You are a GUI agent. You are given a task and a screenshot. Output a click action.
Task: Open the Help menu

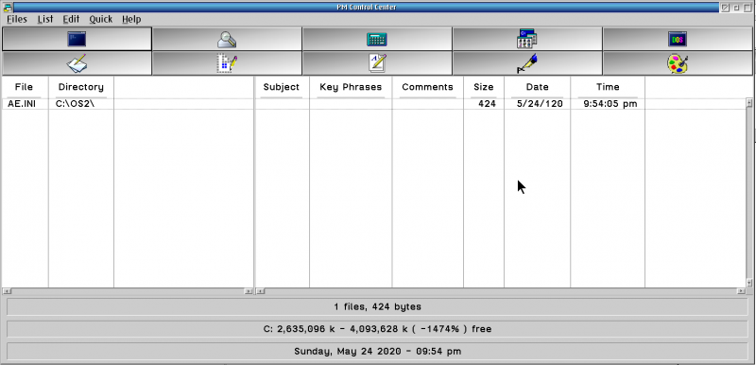coord(131,19)
